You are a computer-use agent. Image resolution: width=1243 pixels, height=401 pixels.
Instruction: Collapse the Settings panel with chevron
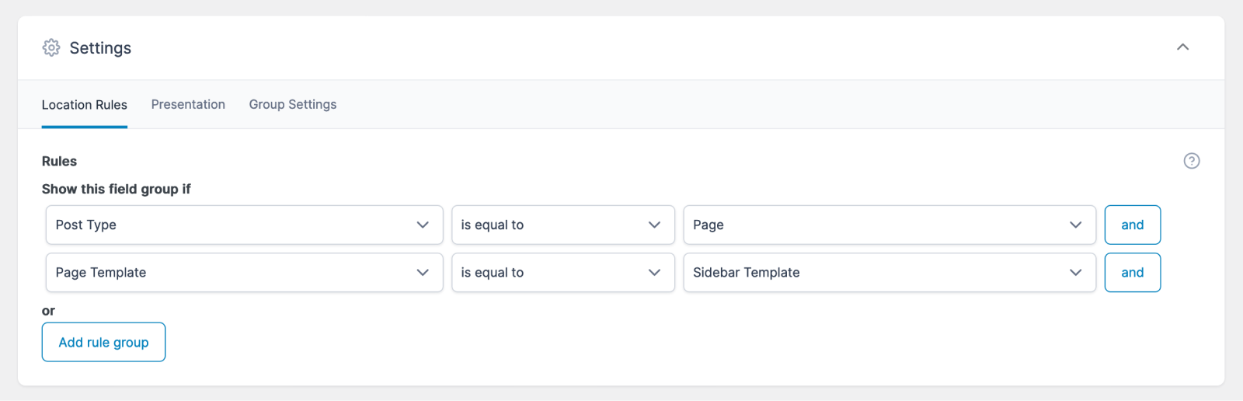pyautogui.click(x=1182, y=47)
